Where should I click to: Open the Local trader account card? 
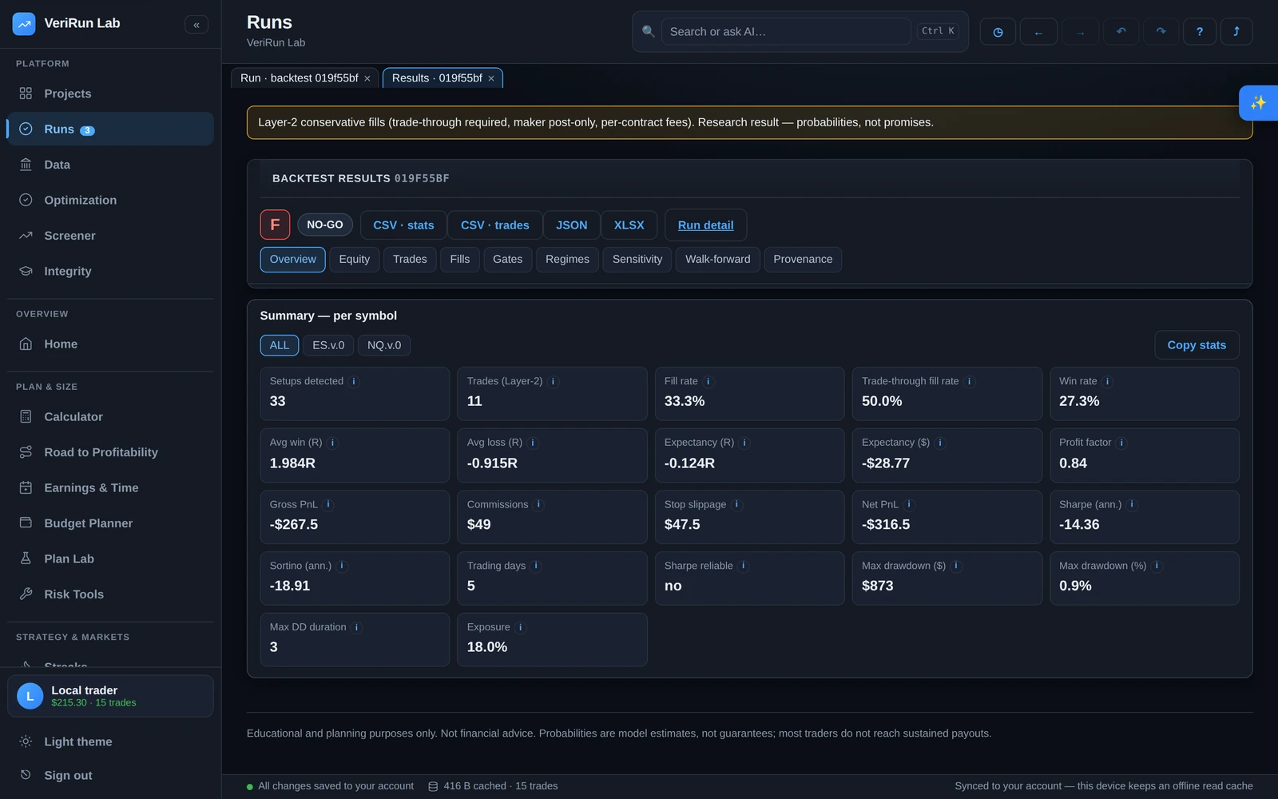(110, 696)
